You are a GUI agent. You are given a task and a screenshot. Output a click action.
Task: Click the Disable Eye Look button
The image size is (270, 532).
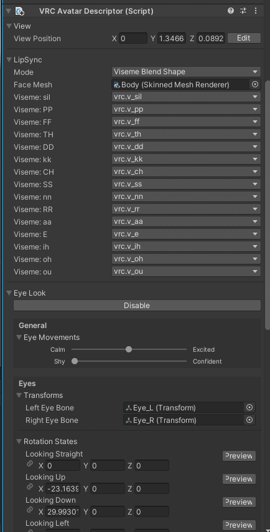tap(137, 306)
